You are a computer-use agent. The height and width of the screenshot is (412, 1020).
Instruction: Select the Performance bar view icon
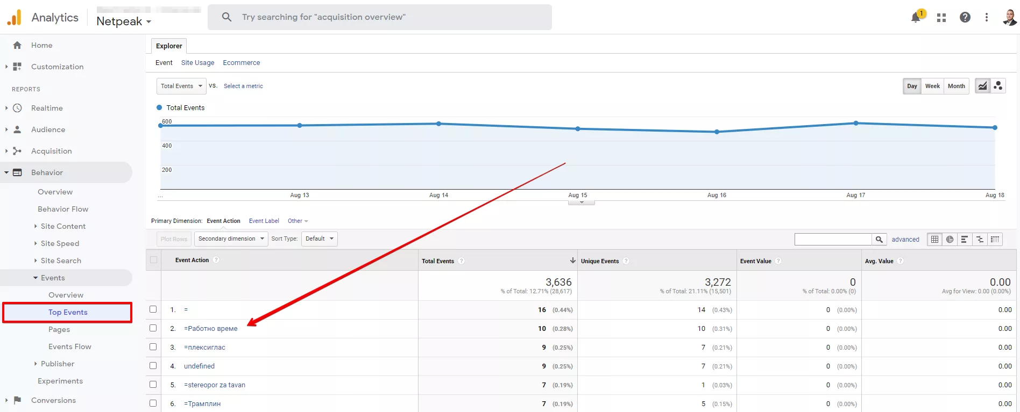(x=965, y=240)
